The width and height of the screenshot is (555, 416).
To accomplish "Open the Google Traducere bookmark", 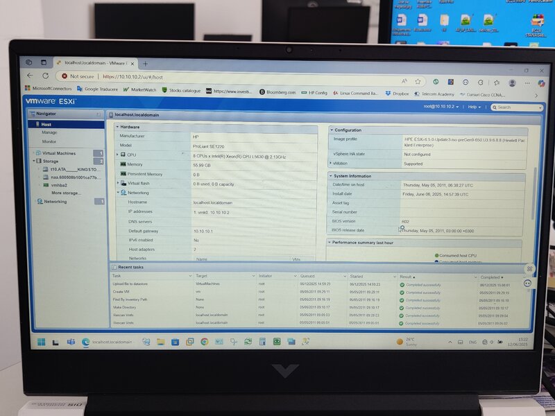I will 97,89.
